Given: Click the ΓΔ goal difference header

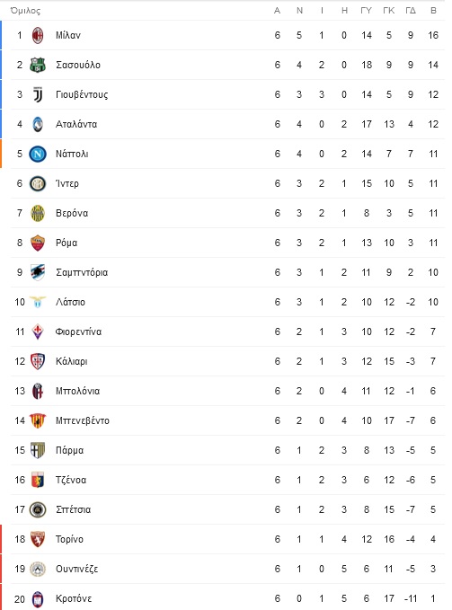Looking at the screenshot, I should tap(411, 11).
